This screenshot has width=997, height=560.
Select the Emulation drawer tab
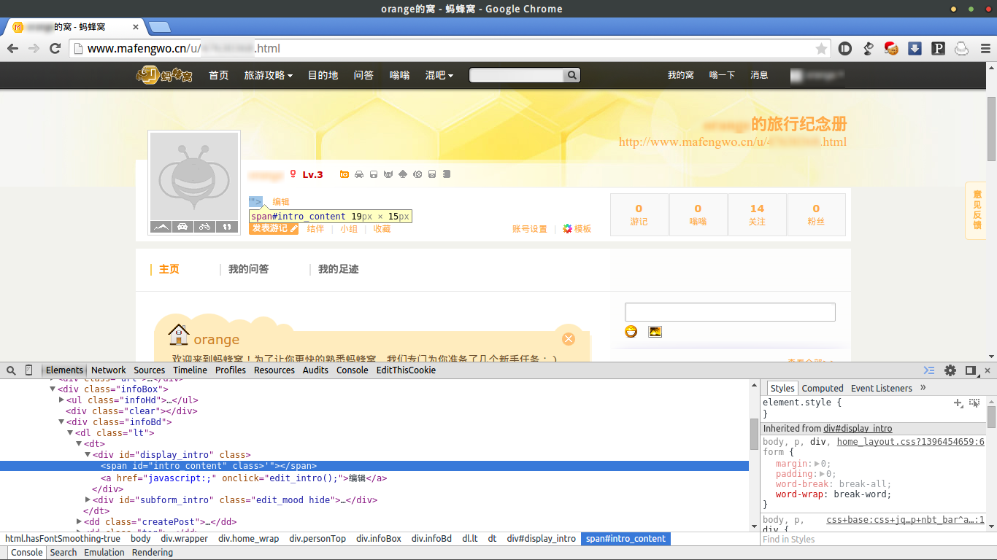tap(104, 553)
